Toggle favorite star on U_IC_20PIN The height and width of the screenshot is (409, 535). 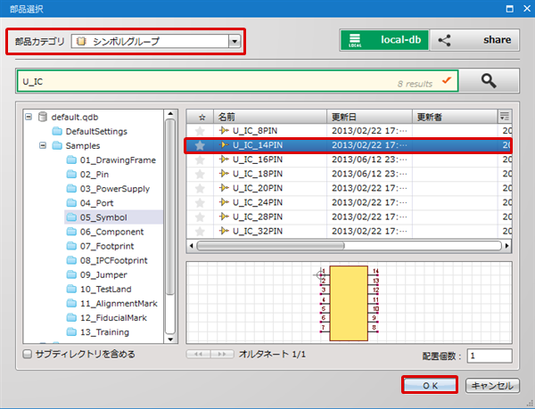click(x=201, y=188)
